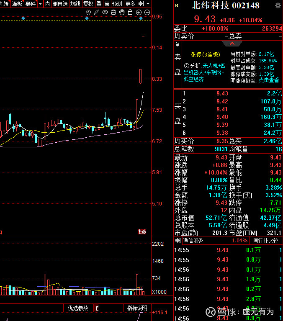Toggle 均线 moving averages
The height and width of the screenshot is (321, 283).
tap(75, 4)
